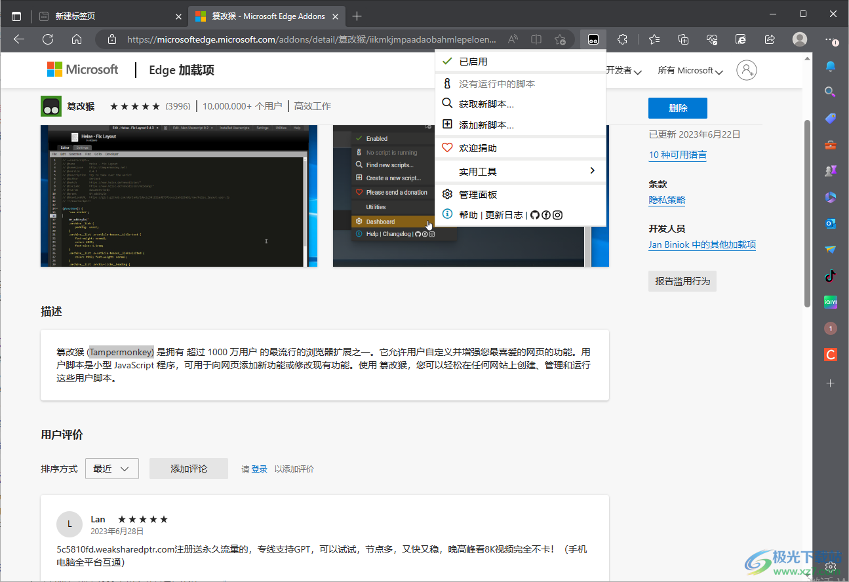Choose 欢迎捐助 donation menu item

pyautogui.click(x=521, y=148)
